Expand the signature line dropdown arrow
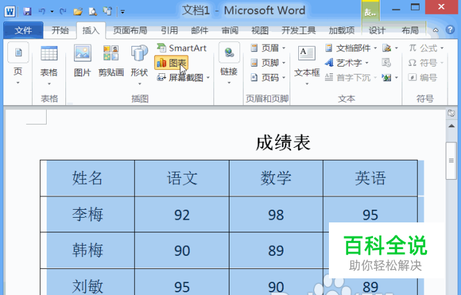The image size is (461, 295). [396, 48]
